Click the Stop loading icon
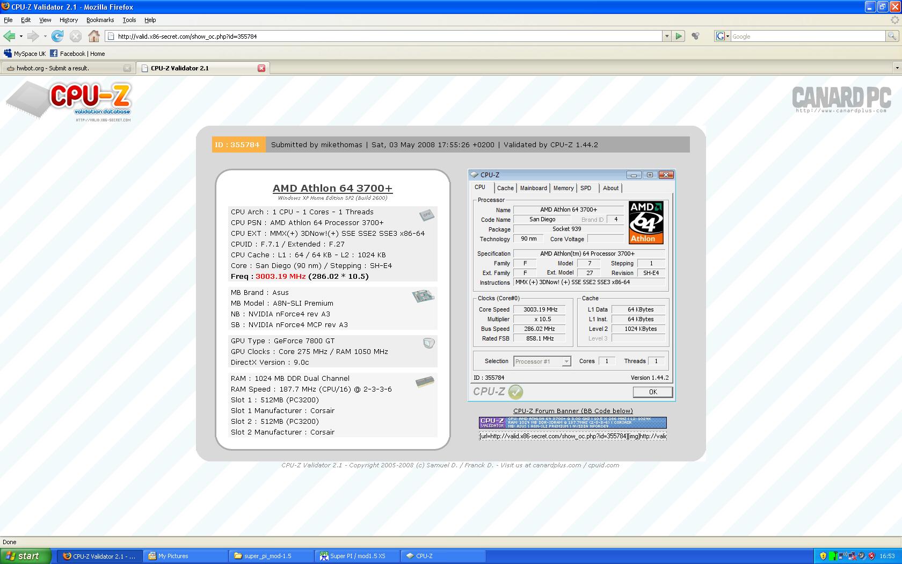Screen dimensions: 902x564 76,36
